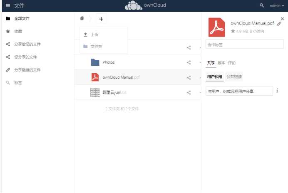Image resolution: width=288 pixels, height=193 pixels.
Task: Click ownCloud Manual.pdf file icon in list
Action: pos(95,77)
